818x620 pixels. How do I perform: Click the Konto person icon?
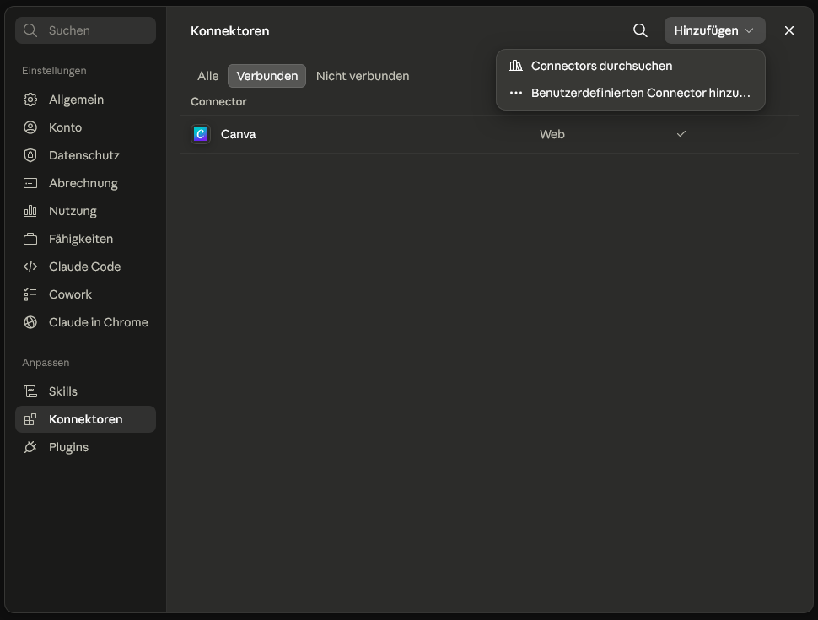(x=30, y=127)
